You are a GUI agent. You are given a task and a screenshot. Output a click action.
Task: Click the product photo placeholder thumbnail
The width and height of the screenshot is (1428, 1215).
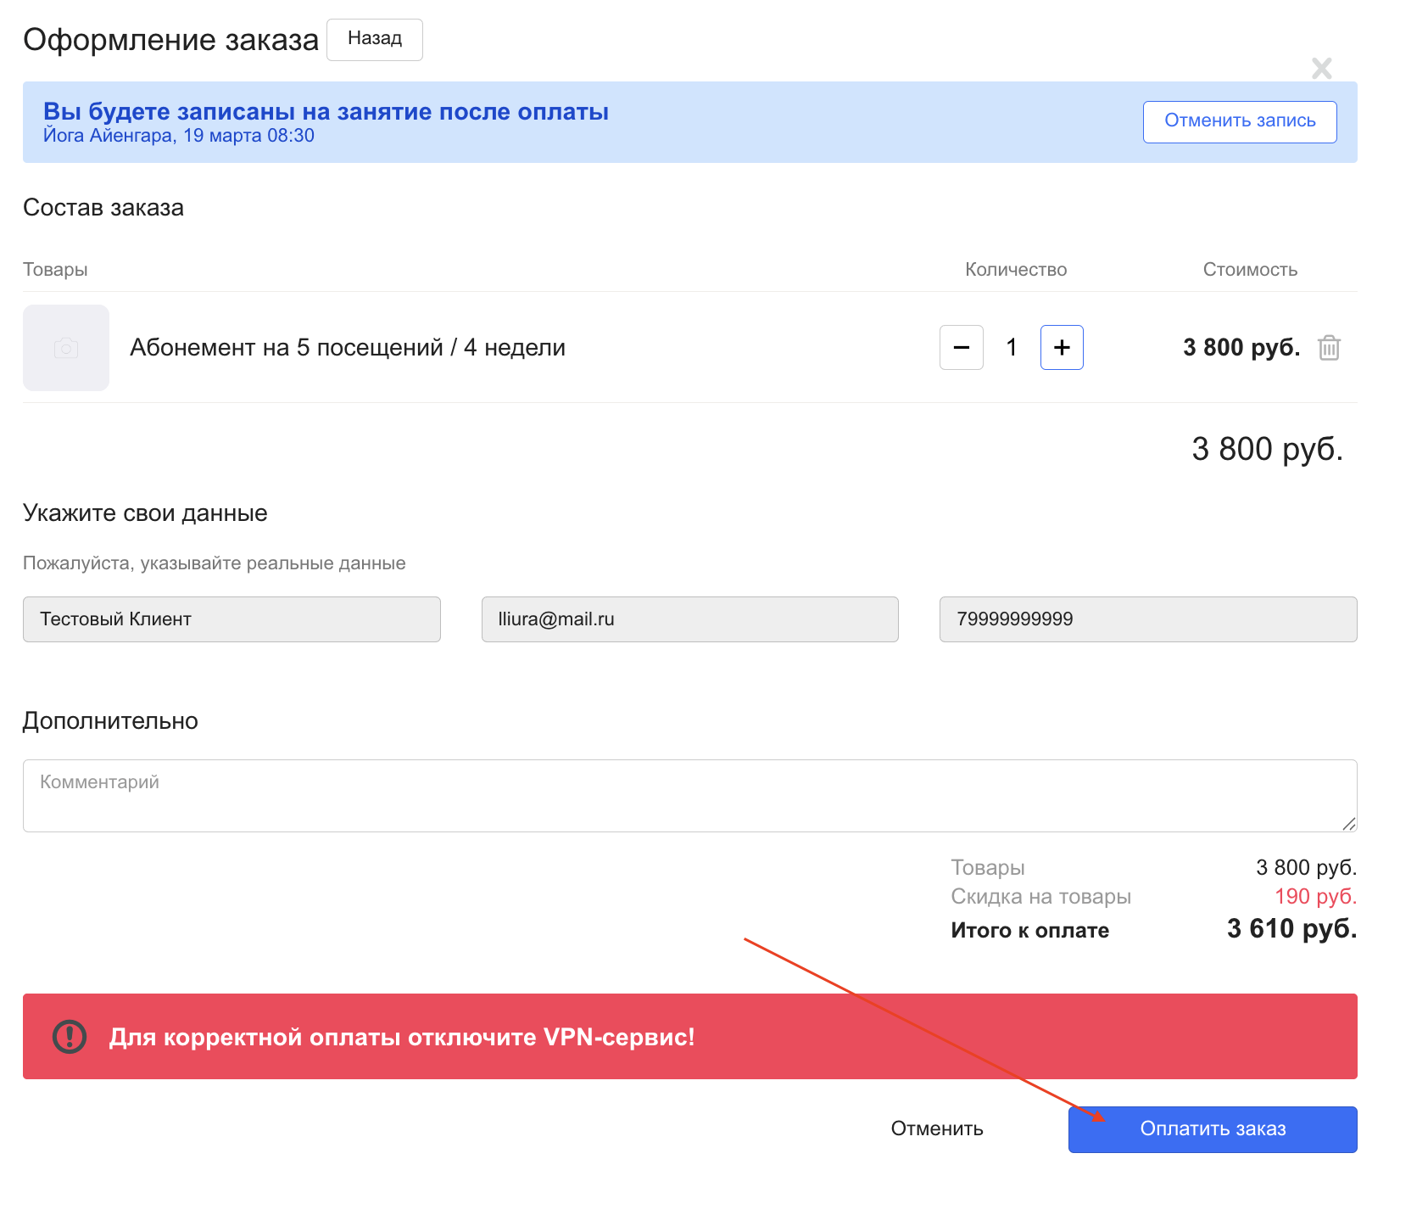pyautogui.click(x=66, y=348)
